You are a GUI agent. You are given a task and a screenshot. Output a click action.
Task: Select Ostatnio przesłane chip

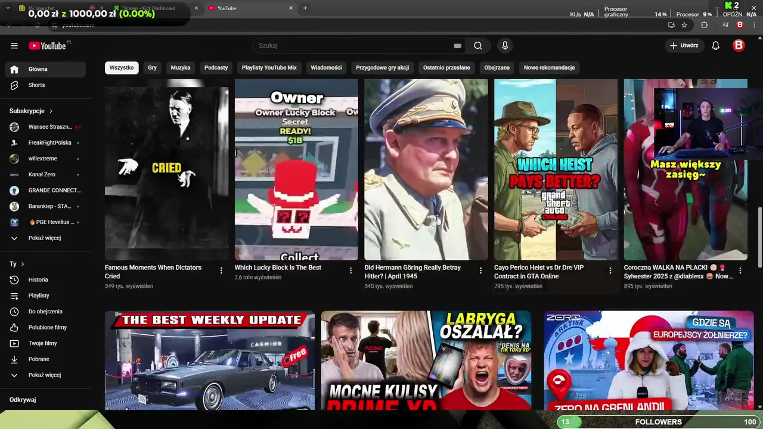(446, 68)
